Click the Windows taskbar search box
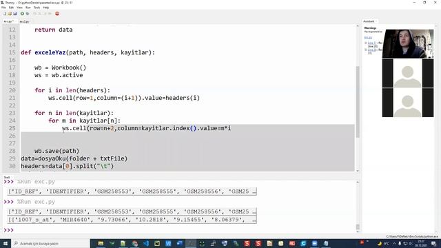Image resolution: width=441 pixels, height=248 pixels. point(50,243)
